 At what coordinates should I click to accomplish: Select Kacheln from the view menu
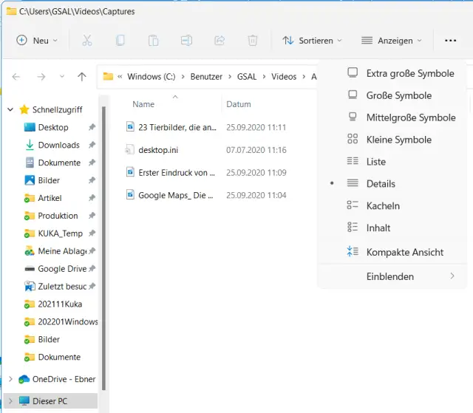point(383,206)
